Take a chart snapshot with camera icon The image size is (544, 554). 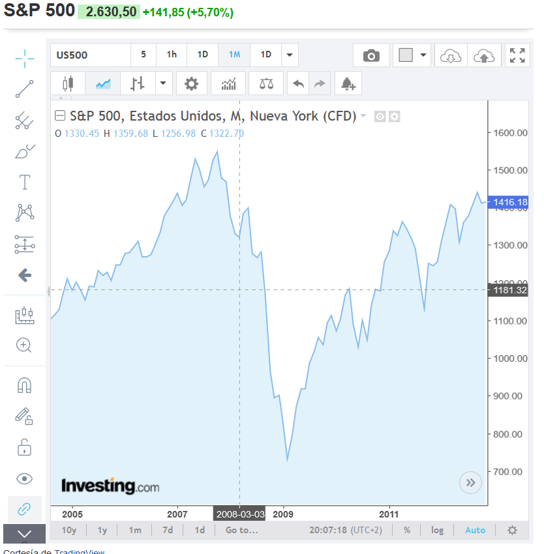pos(371,55)
